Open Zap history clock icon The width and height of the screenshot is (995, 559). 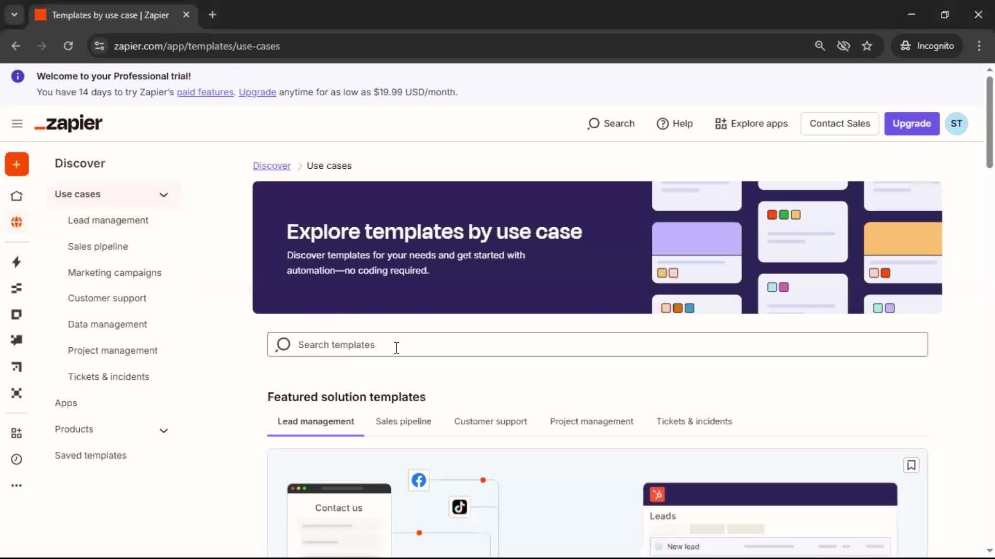click(x=17, y=459)
